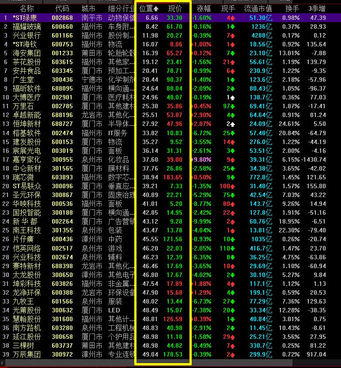Screen dimensions: 341x368
Task: Select stock name 圣元环保
Action: 27,195
